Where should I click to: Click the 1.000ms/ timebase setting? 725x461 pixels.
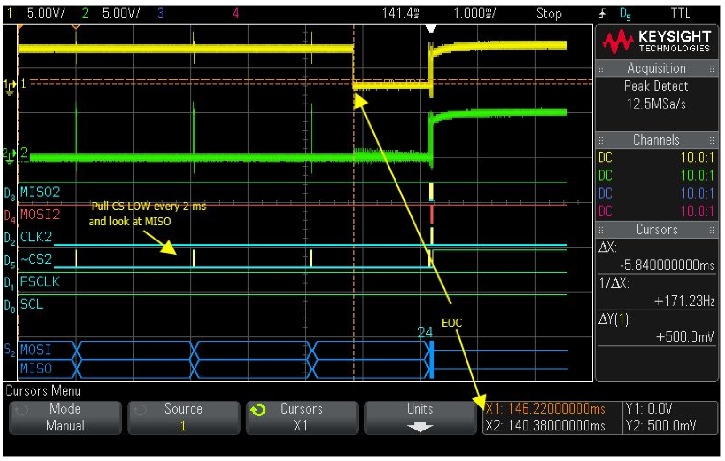click(x=474, y=14)
